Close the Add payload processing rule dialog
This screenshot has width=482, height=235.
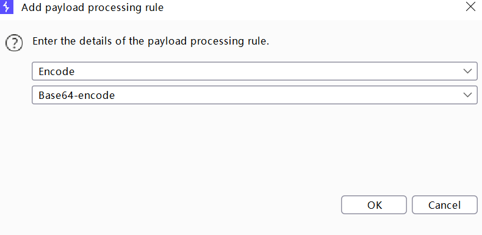click(470, 7)
